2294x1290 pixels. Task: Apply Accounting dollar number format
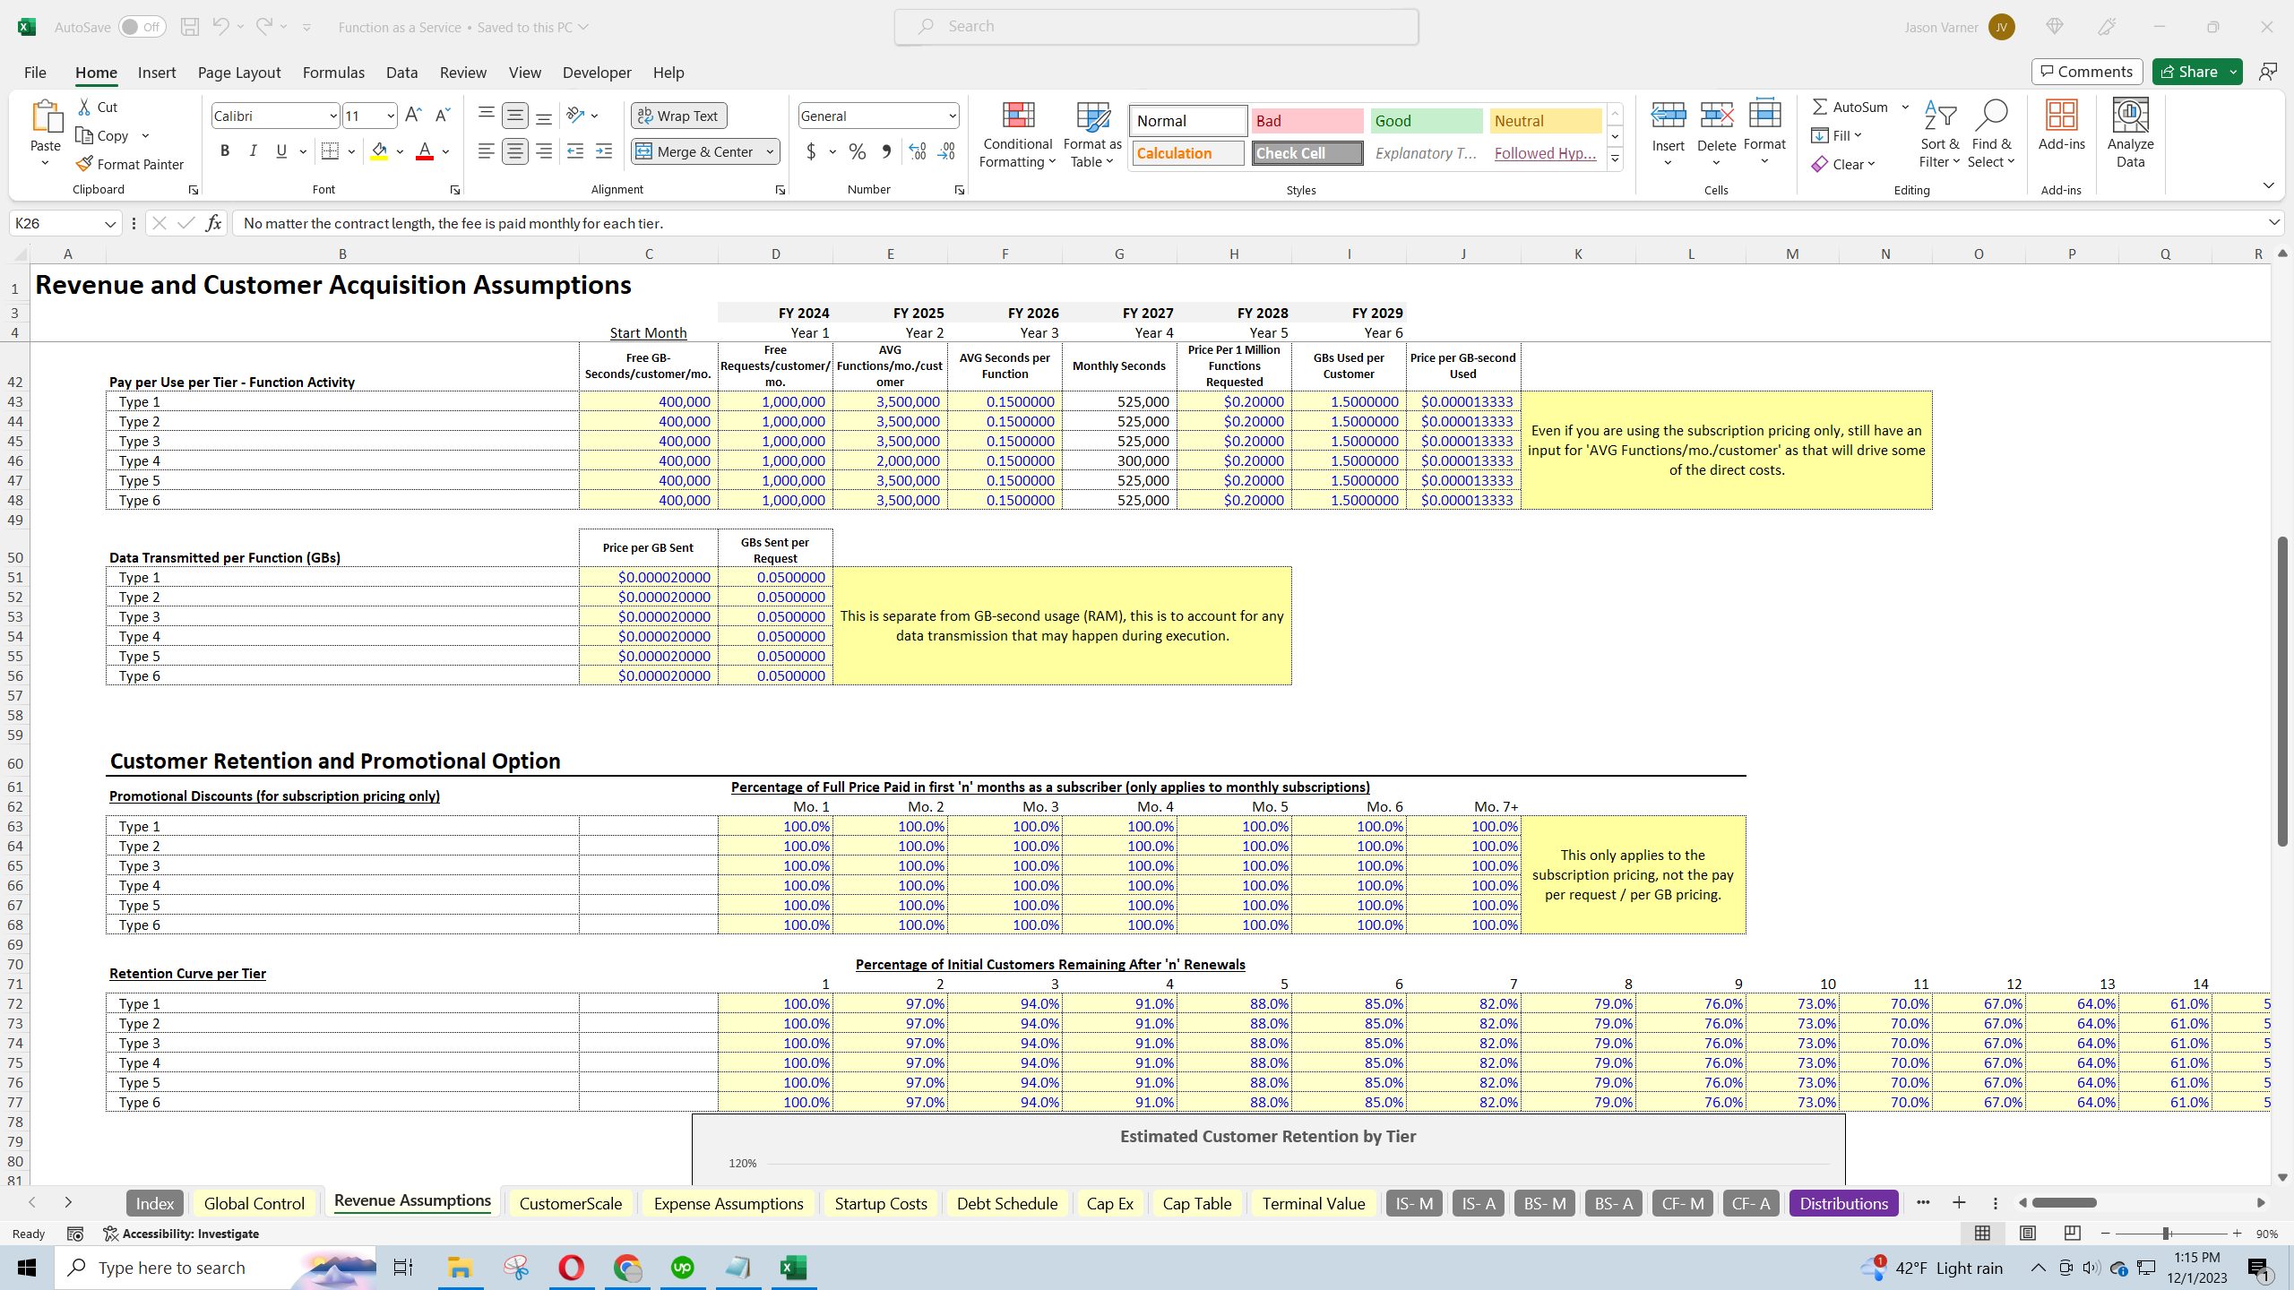811,151
